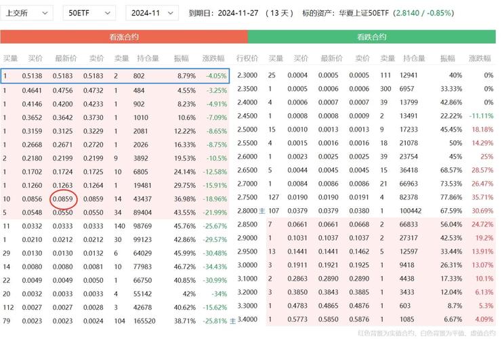Click call ask price 0.3730
Viewport: 502px width, 339px height.
93,117
